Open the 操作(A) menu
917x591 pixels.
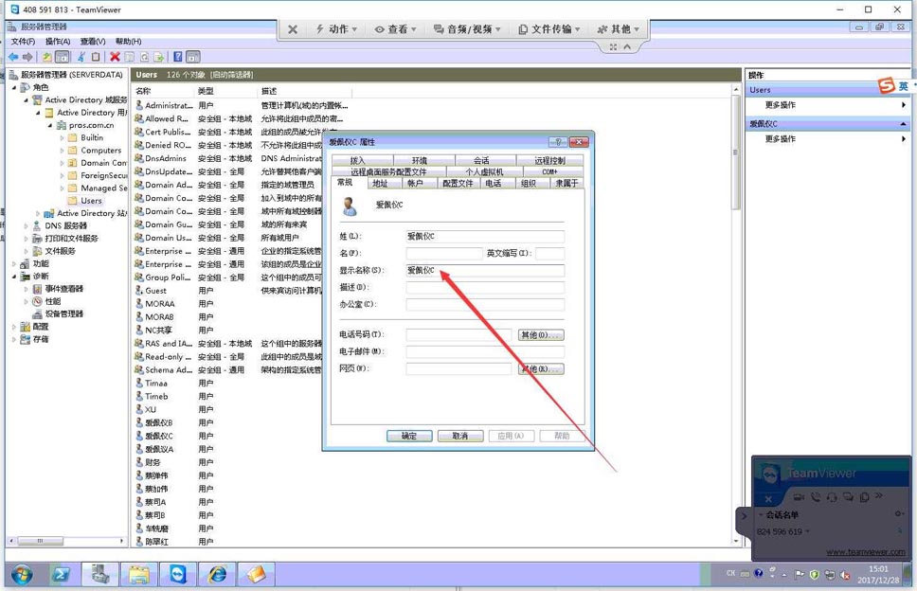point(57,42)
